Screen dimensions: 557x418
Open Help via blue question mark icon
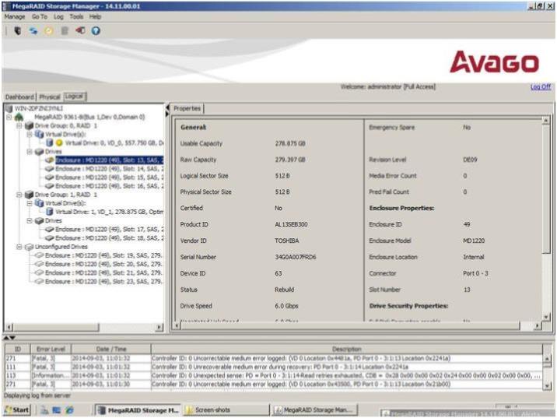96,30
